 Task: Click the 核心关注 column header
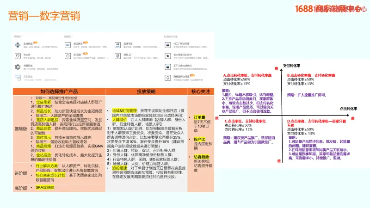click(x=201, y=92)
